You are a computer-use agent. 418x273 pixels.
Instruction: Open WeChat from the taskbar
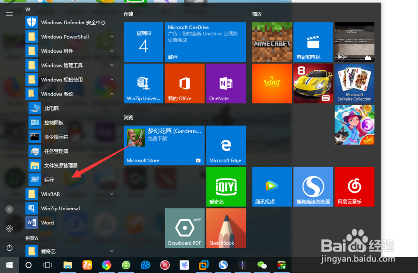tap(262, 265)
